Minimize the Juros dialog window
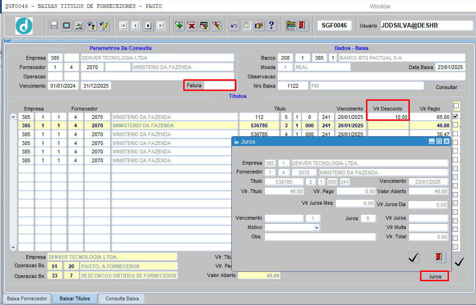 pyautogui.click(x=432, y=142)
